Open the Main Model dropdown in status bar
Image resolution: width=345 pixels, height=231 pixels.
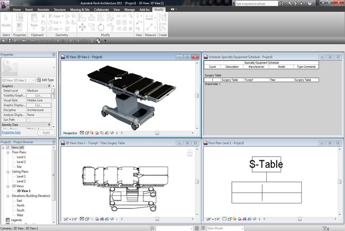coord(225,228)
